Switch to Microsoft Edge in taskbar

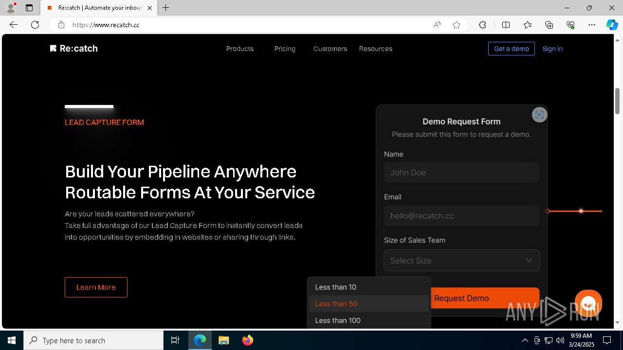click(x=200, y=340)
